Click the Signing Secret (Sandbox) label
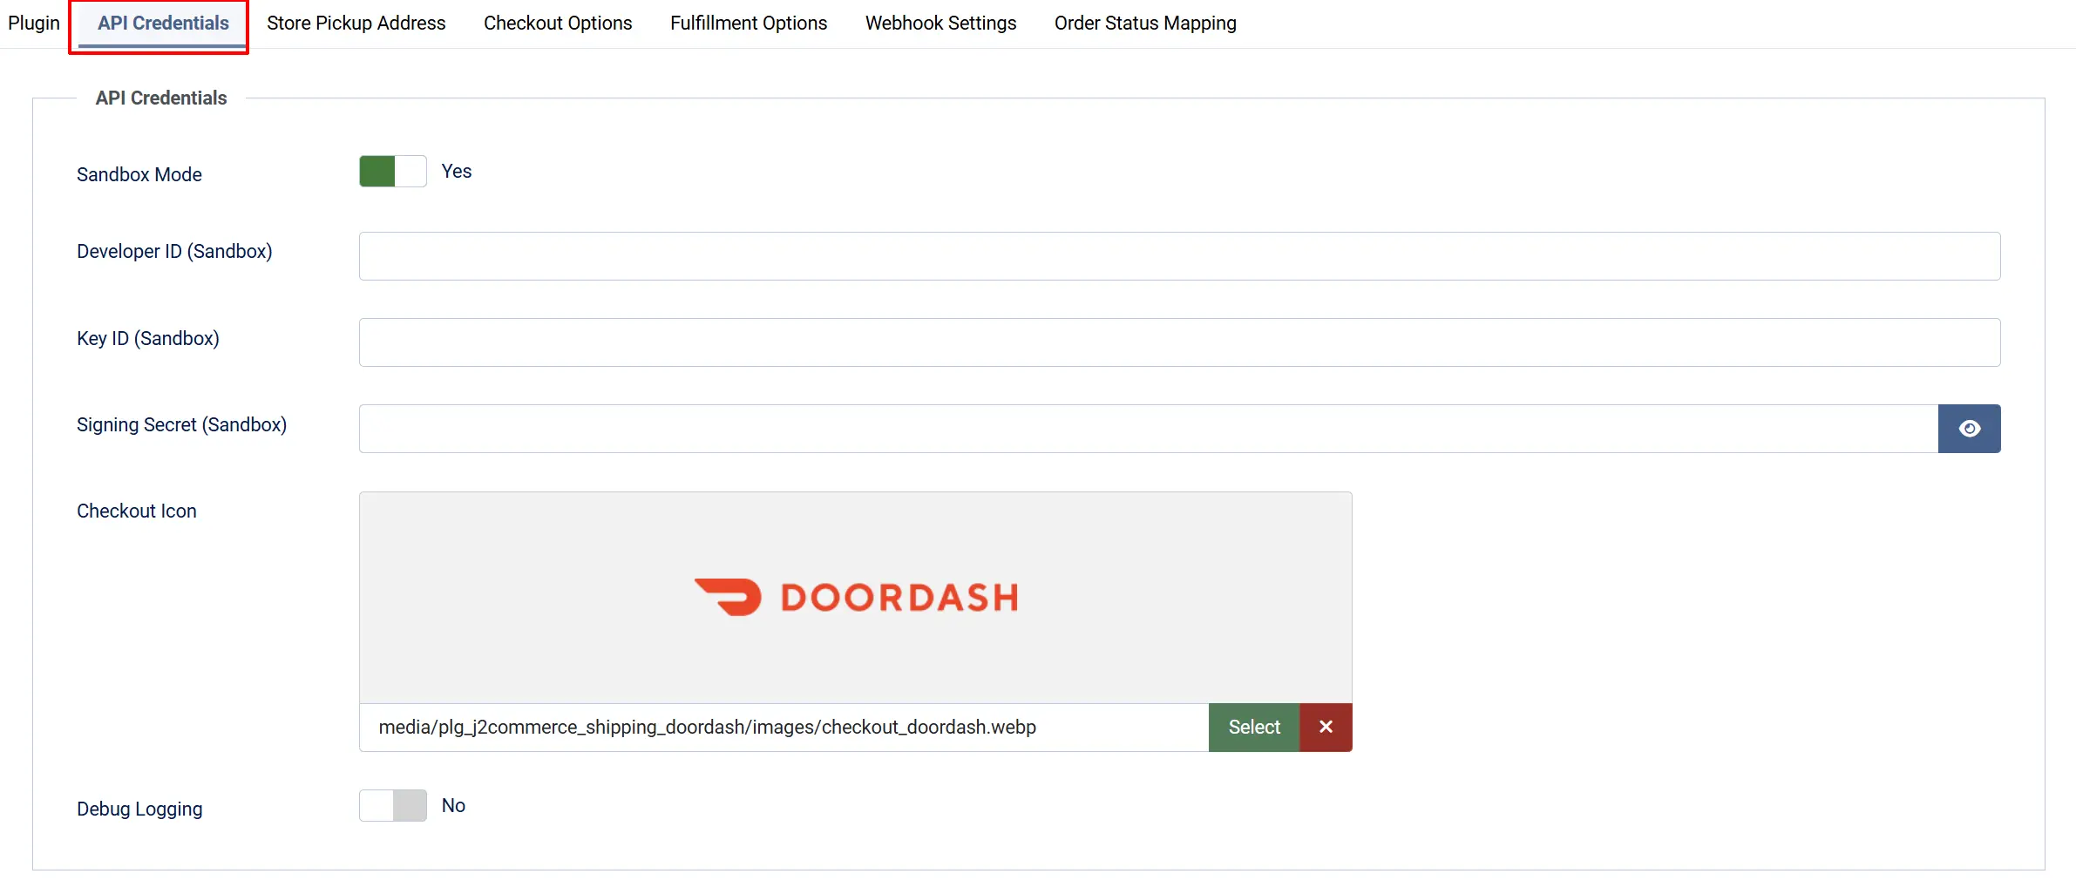Image resolution: width=2076 pixels, height=894 pixels. coord(181,424)
